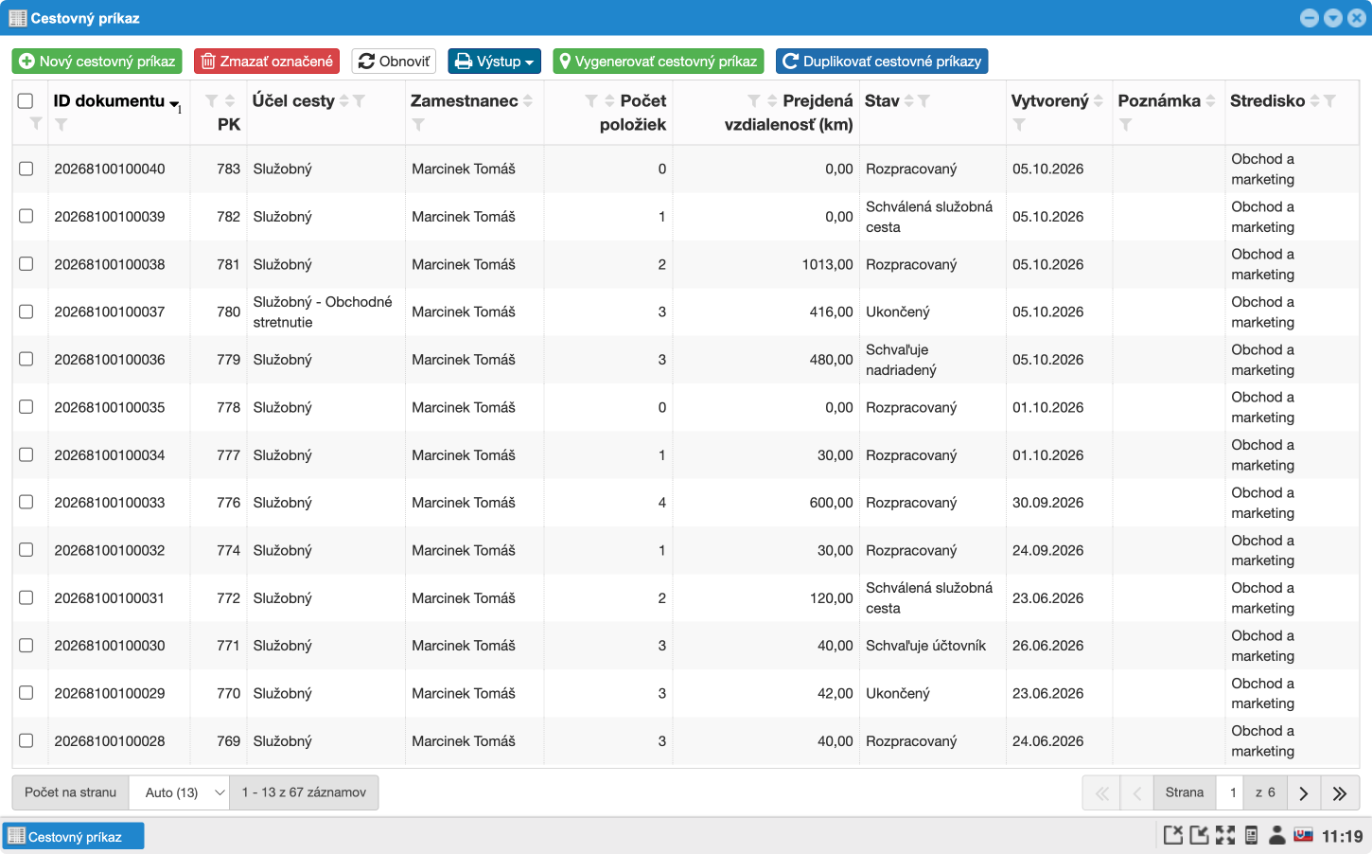Click the filter icon under Vytvorený column

1019,124
